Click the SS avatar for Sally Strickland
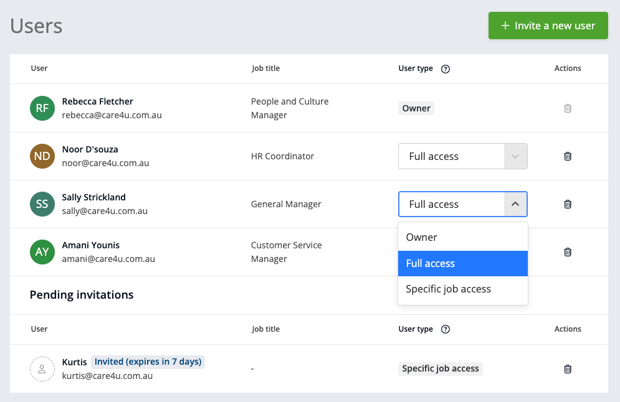Screen dimensions: 620x402 coord(42,204)
